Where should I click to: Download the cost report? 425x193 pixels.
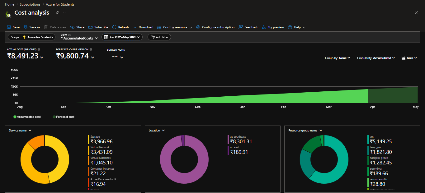pyautogui.click(x=143, y=27)
